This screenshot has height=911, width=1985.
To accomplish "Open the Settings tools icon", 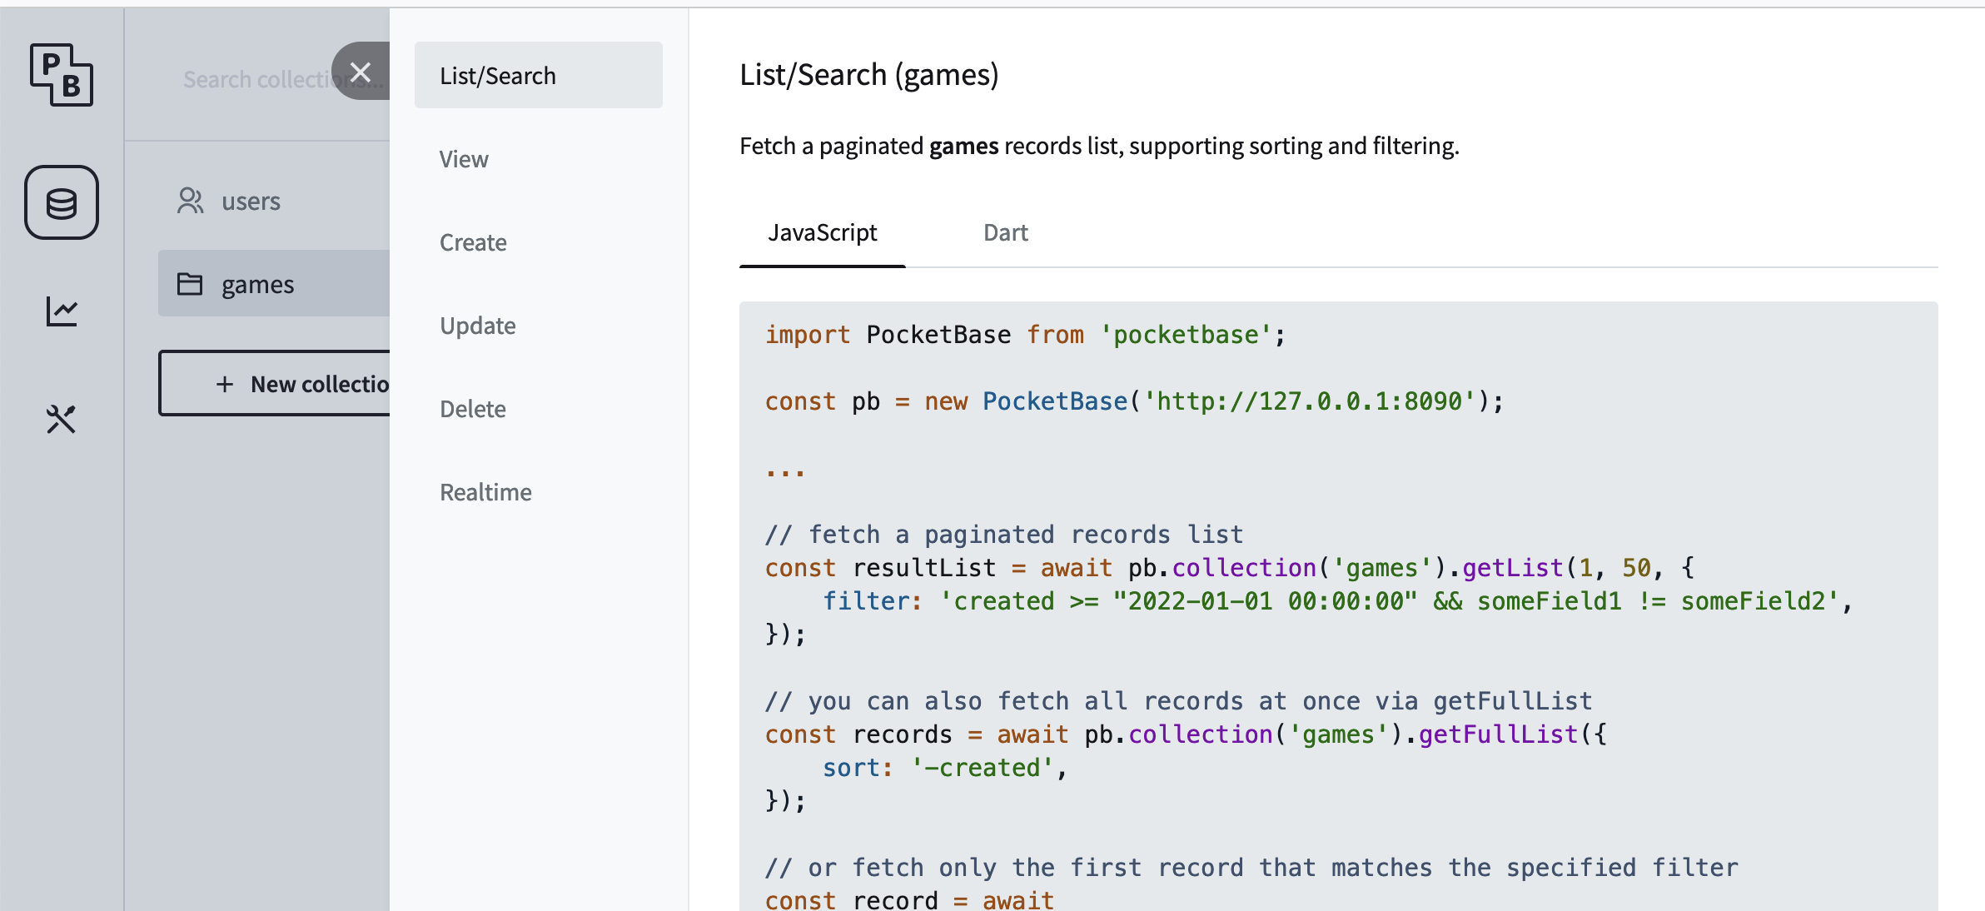I will coord(62,419).
